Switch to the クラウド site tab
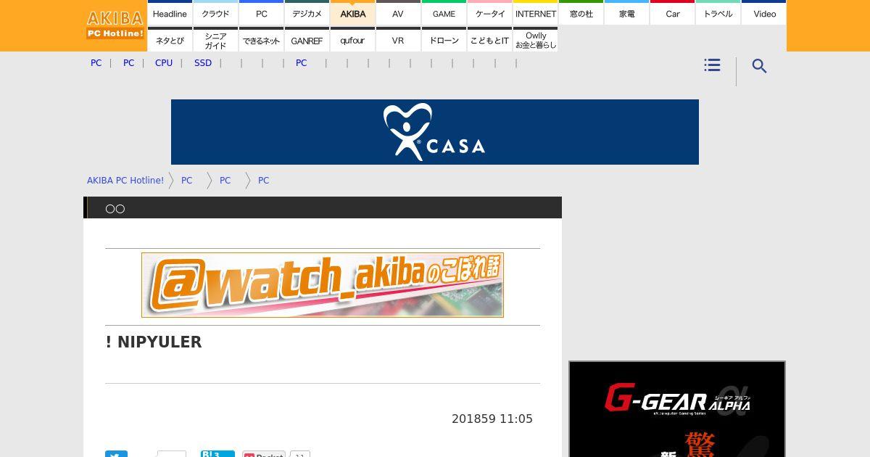 click(x=215, y=14)
